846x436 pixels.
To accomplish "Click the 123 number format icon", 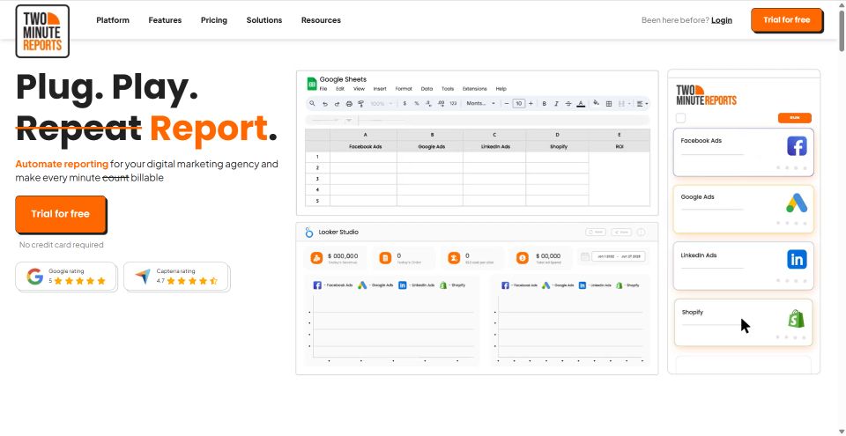I will (453, 104).
